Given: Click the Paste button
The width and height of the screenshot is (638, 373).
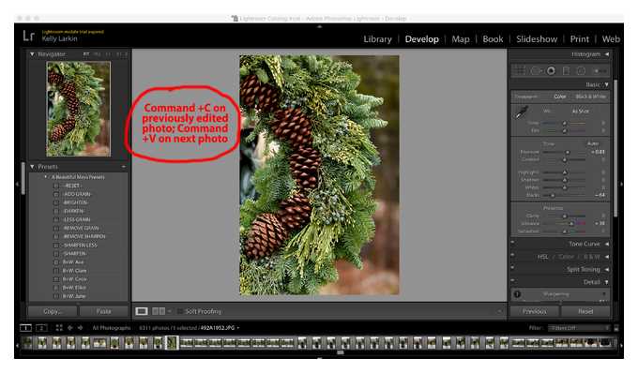Looking at the screenshot, I should click(104, 311).
